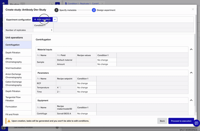Select Affinity Chromatography unit operation
200x131 pixels.
(x=17, y=60)
